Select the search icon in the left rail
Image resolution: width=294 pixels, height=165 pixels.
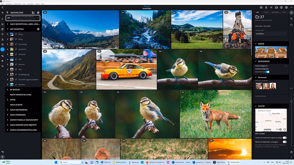pos(2,18)
